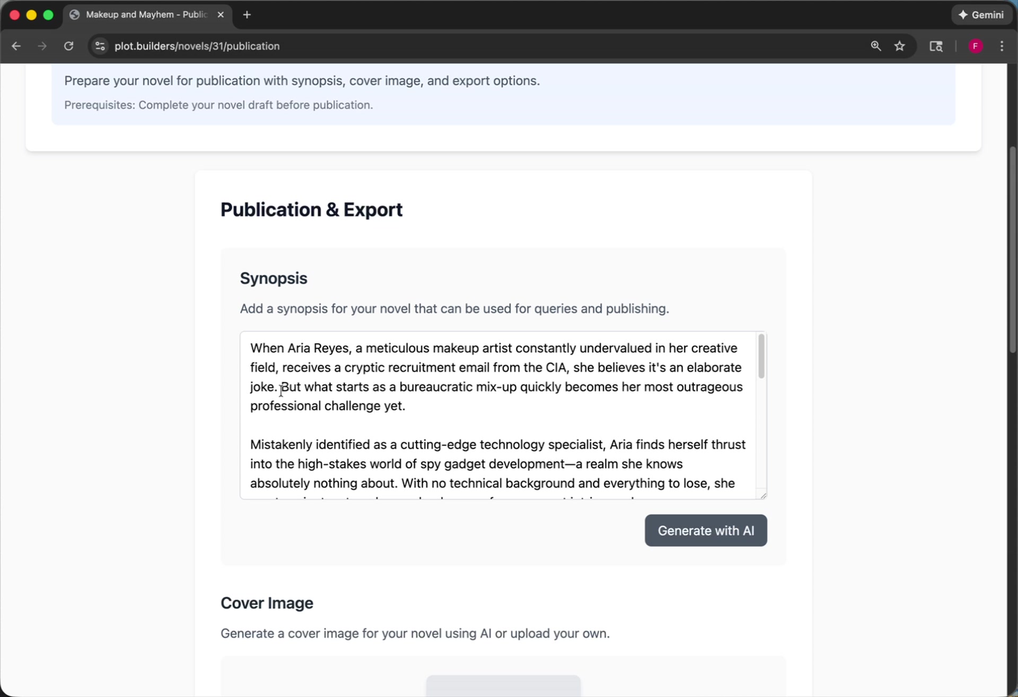Viewport: 1018px width, 697px height.
Task: Open a new browser tab
Action: pos(247,15)
